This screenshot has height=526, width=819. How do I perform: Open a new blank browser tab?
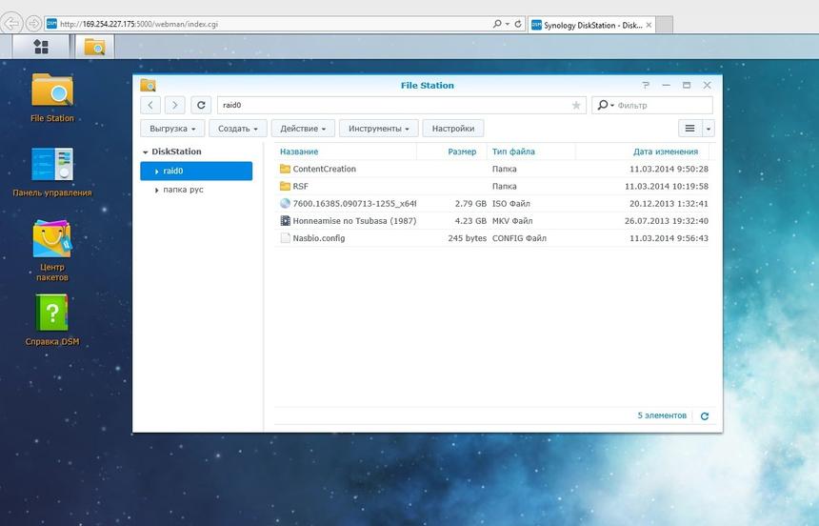pyautogui.click(x=664, y=25)
